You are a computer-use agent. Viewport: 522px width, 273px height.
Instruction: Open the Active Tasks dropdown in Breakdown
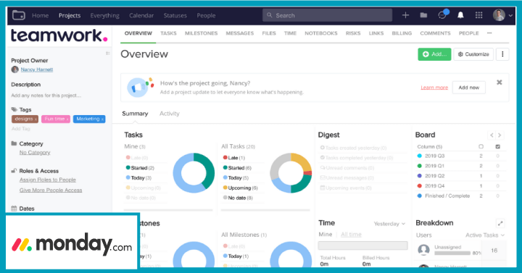(x=485, y=235)
